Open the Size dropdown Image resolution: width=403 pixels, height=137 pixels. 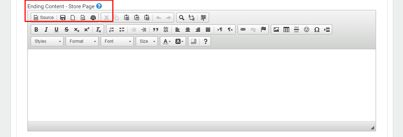147,41
